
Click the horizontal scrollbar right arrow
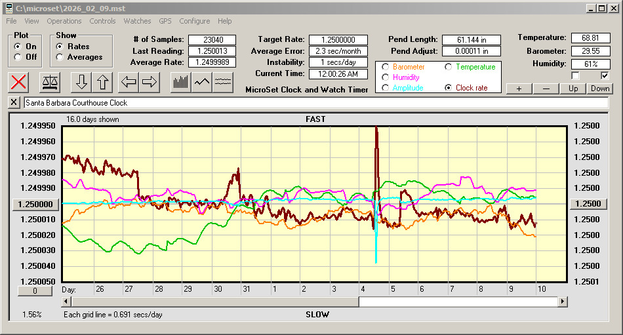(563, 302)
